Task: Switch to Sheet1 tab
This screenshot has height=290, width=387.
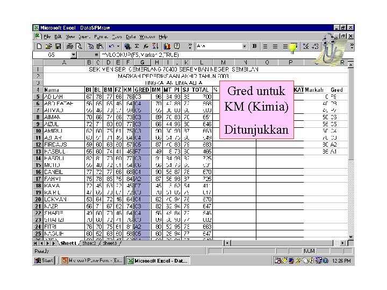Action: tap(68, 243)
